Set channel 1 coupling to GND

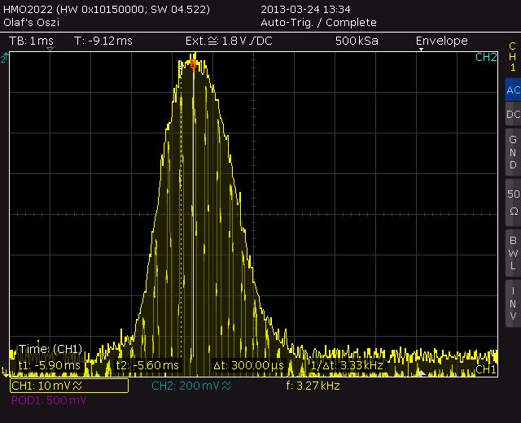coord(512,151)
